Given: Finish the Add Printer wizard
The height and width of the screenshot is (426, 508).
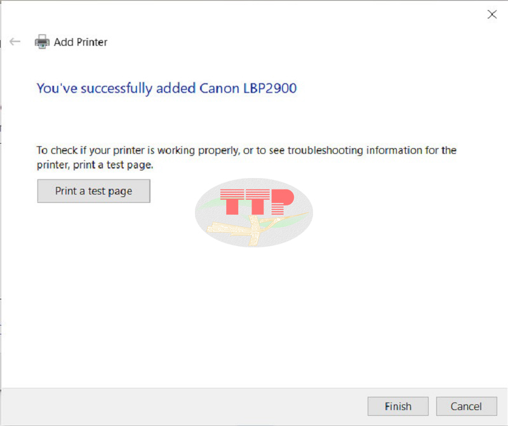Looking at the screenshot, I should 398,406.
